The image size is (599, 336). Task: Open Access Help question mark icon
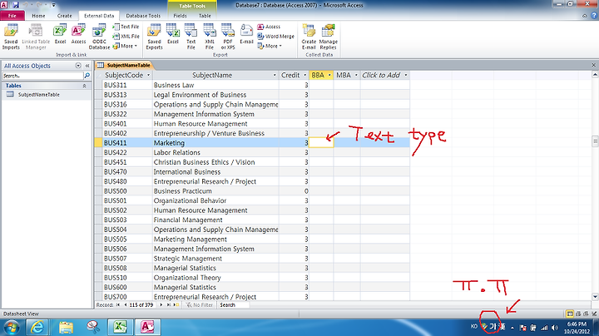click(x=594, y=16)
